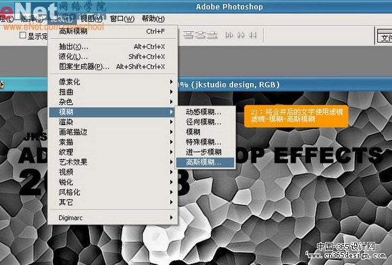392x265 pixels.
Task: Open the 风格化 filter submenu
Action: pyautogui.click(x=113, y=192)
